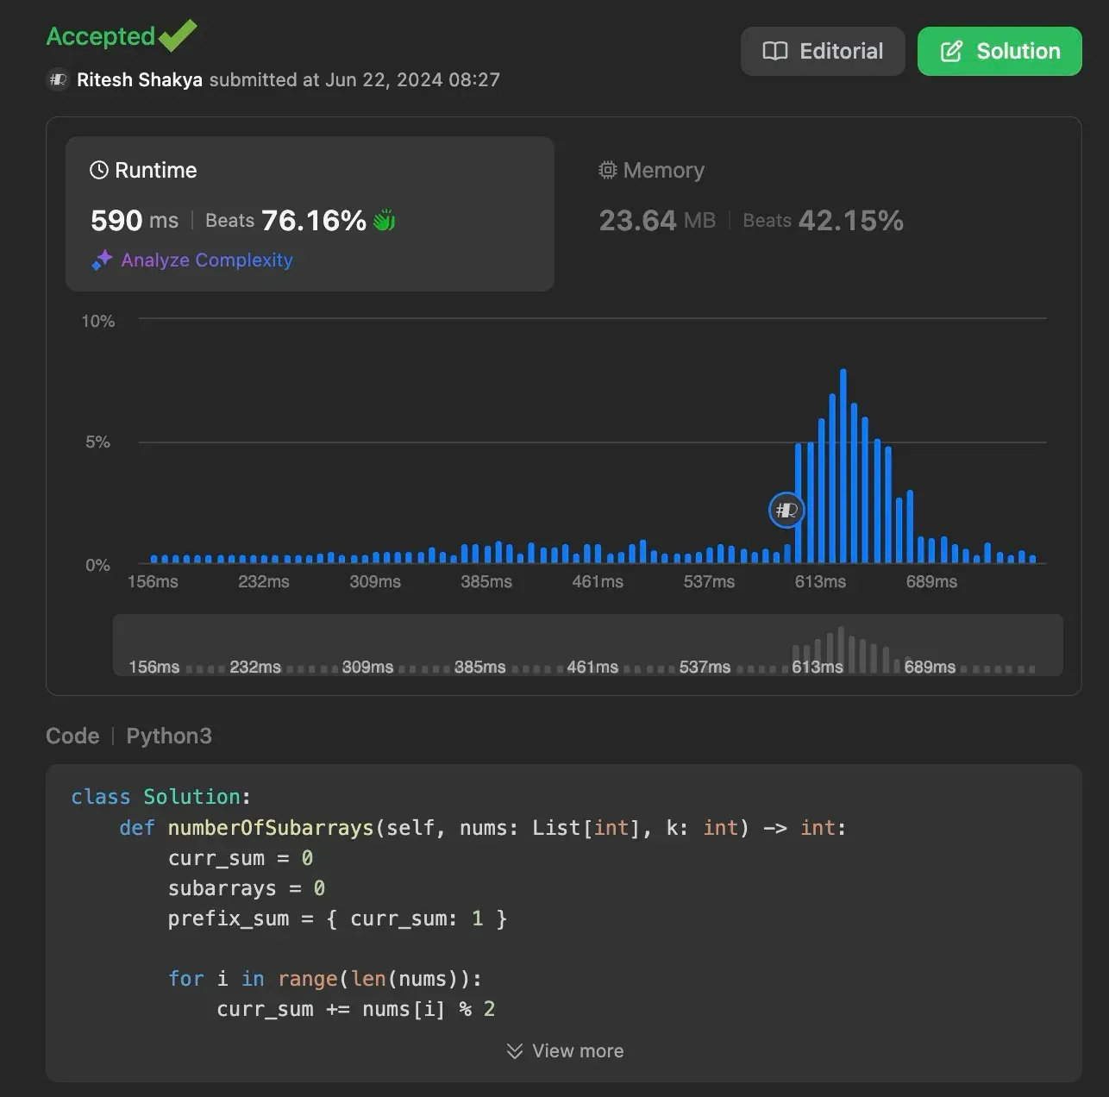Click Ritesh Shakya's avatar icon
The width and height of the screenshot is (1109, 1097).
coord(58,80)
